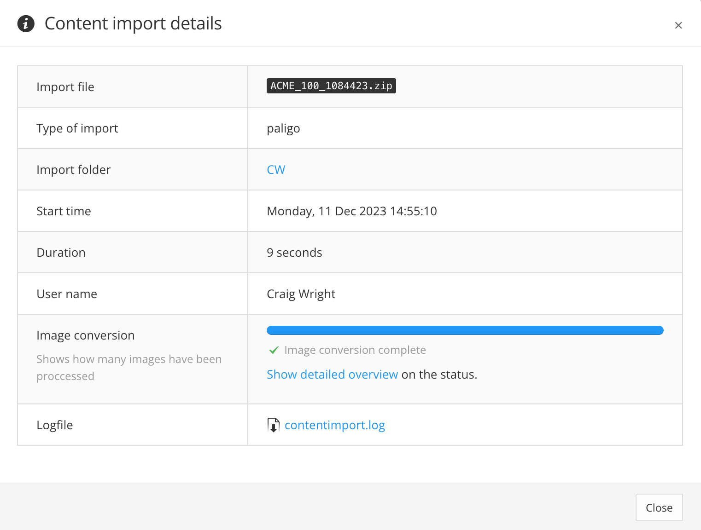701x530 pixels.
Task: Select the Logfile row label
Action: [55, 425]
